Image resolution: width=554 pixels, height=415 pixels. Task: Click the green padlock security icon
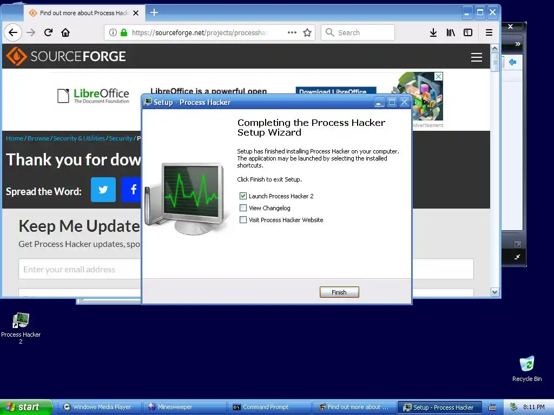pos(124,32)
